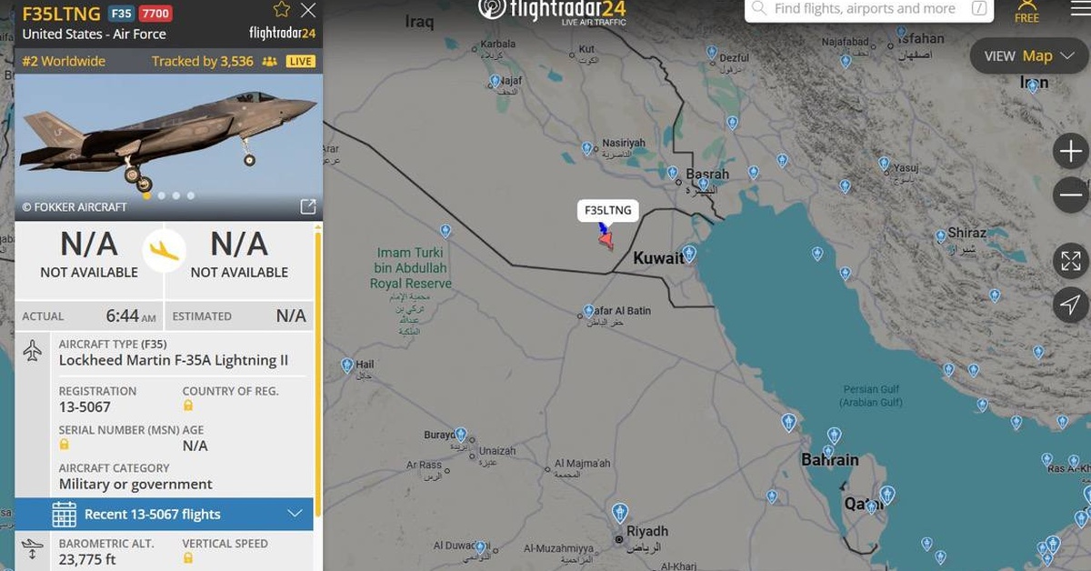Open the hamburger menu at top right
Screen dimensions: 1091x571
pos(1076,9)
